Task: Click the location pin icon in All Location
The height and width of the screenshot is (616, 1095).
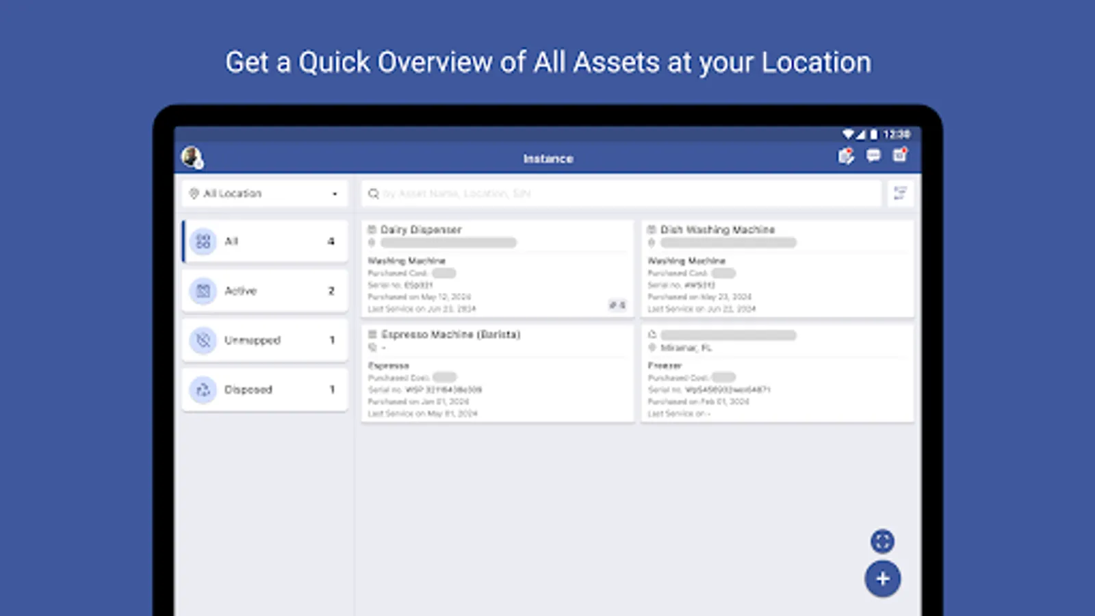Action: (x=194, y=194)
